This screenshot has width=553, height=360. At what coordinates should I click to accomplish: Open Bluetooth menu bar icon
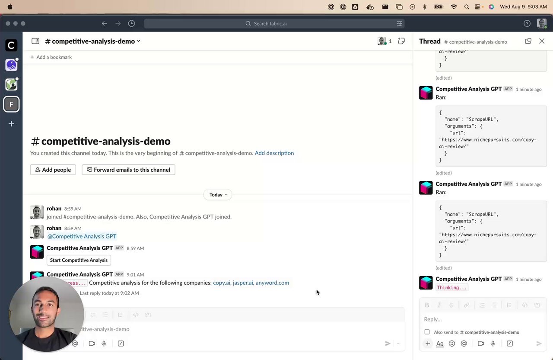pos(425,7)
